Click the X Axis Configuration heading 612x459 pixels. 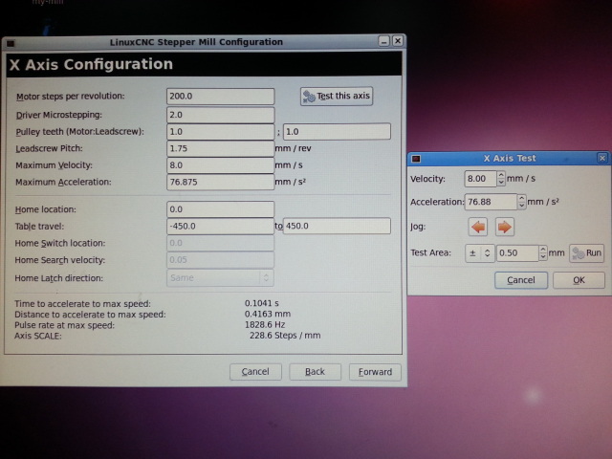tap(91, 64)
